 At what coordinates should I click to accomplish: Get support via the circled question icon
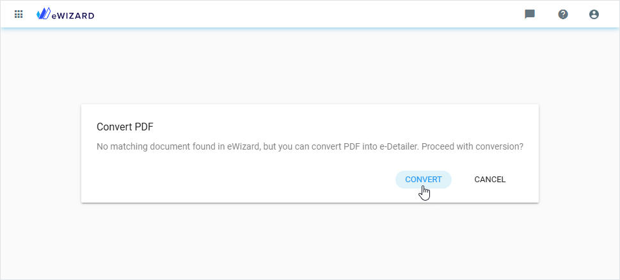(x=563, y=14)
